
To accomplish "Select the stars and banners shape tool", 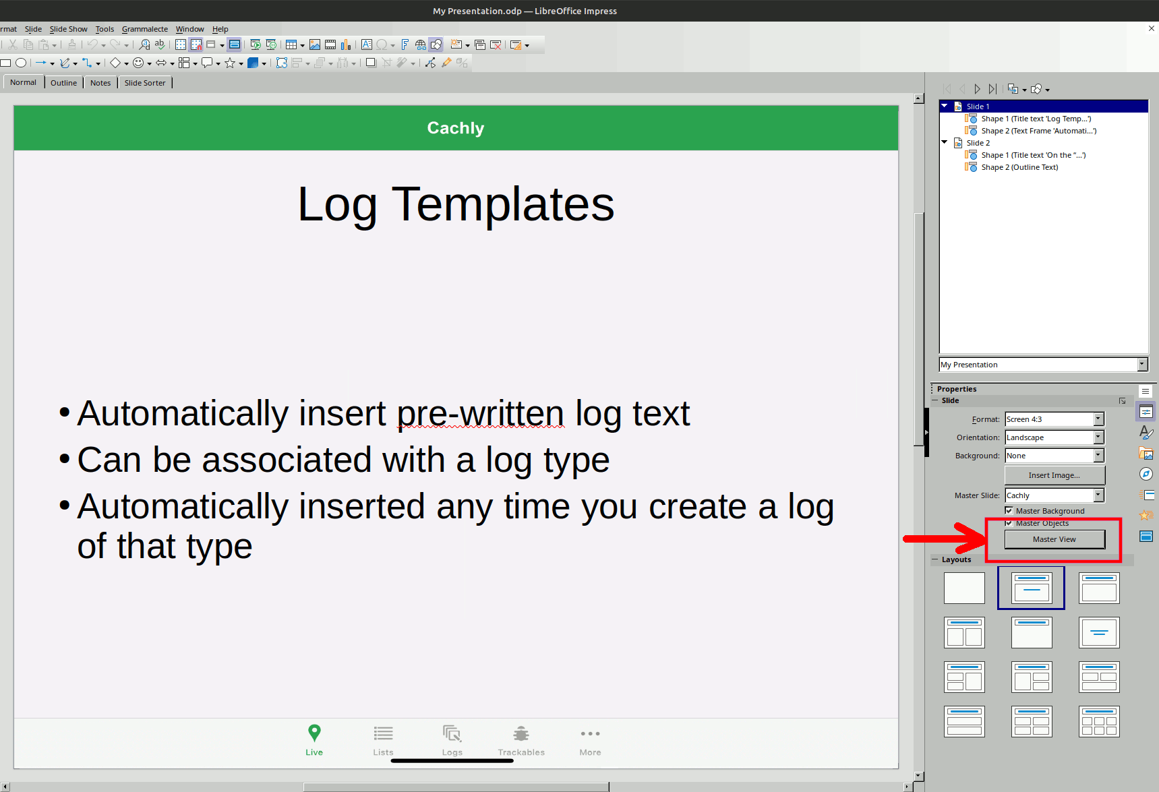I will click(x=230, y=63).
